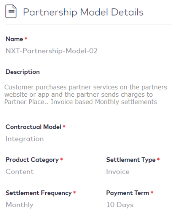The width and height of the screenshot is (172, 214).
Task: Click inside the Description text area
Action: click(x=86, y=94)
